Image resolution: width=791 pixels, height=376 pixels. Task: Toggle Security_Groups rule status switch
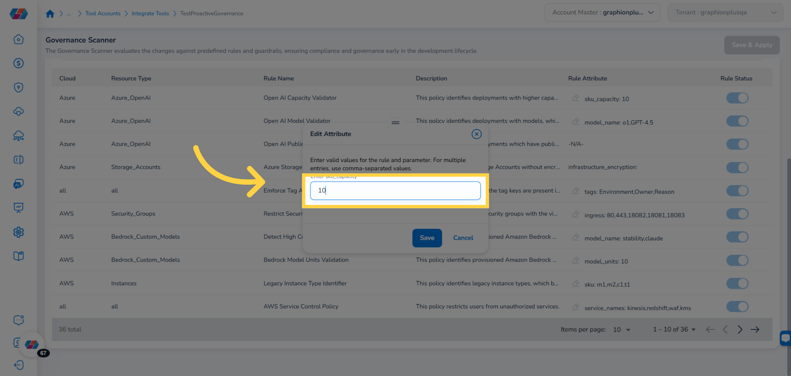pyautogui.click(x=737, y=214)
